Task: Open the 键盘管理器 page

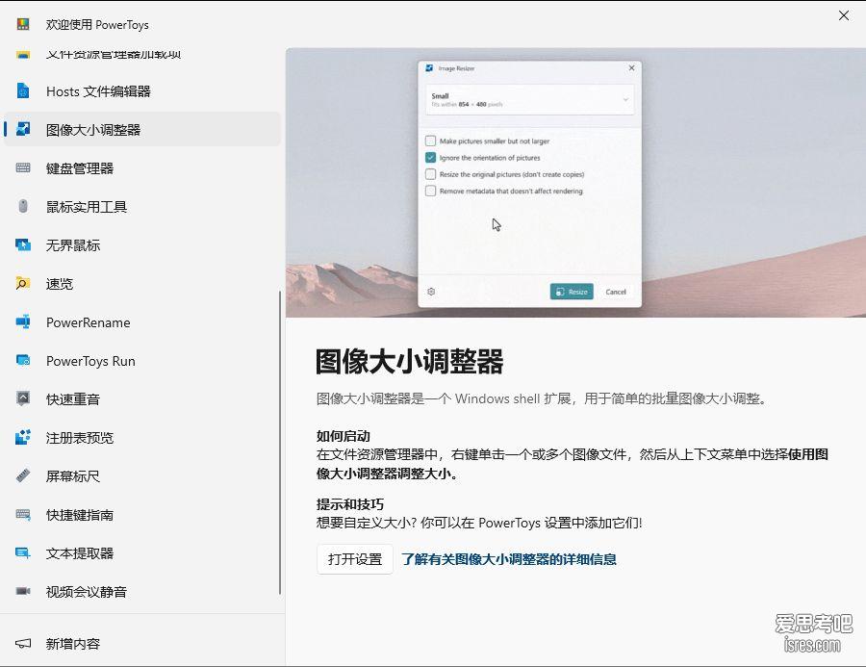Action: pyautogui.click(x=142, y=168)
